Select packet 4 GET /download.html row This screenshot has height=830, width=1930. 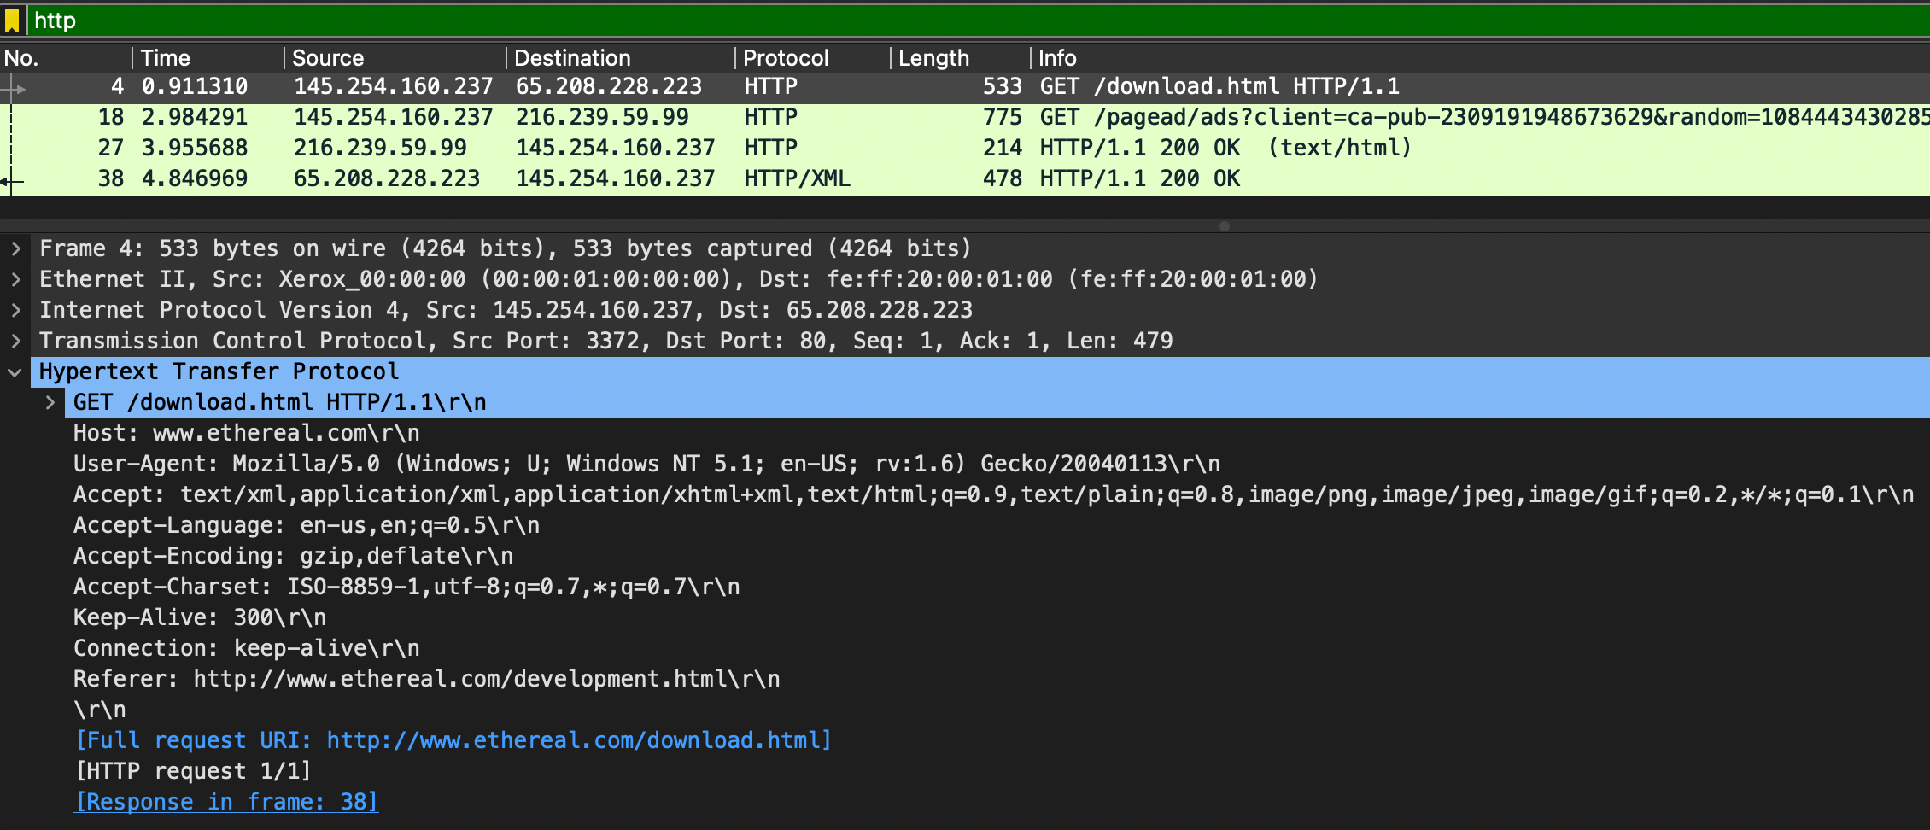(x=965, y=87)
